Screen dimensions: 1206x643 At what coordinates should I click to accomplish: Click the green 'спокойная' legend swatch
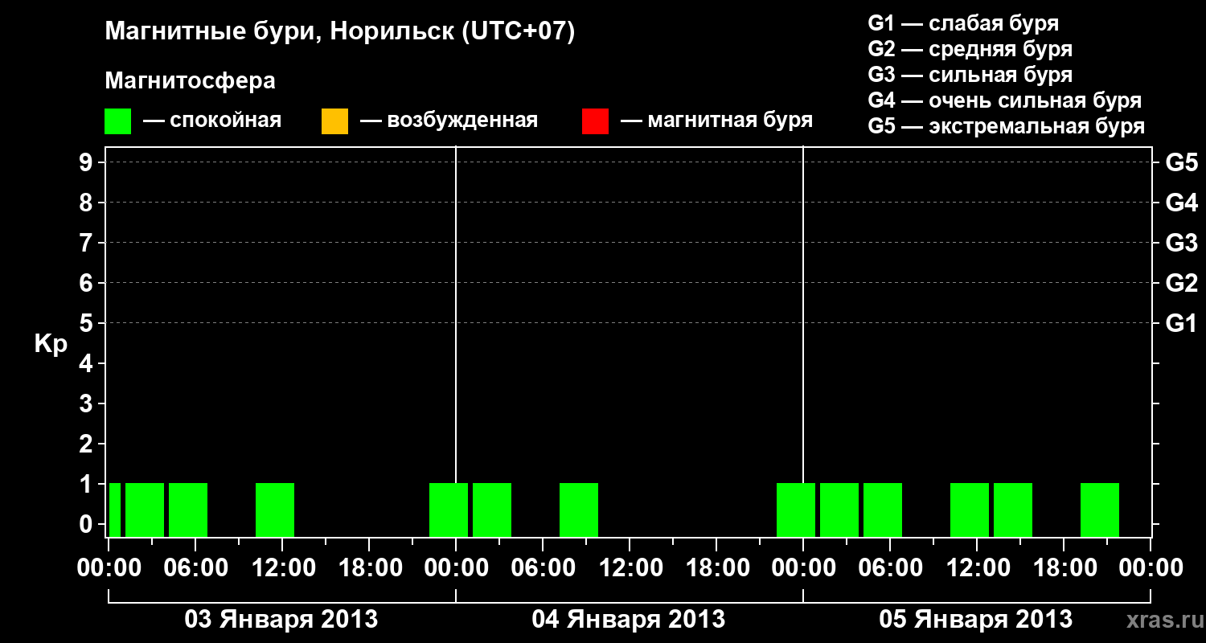[x=118, y=121]
